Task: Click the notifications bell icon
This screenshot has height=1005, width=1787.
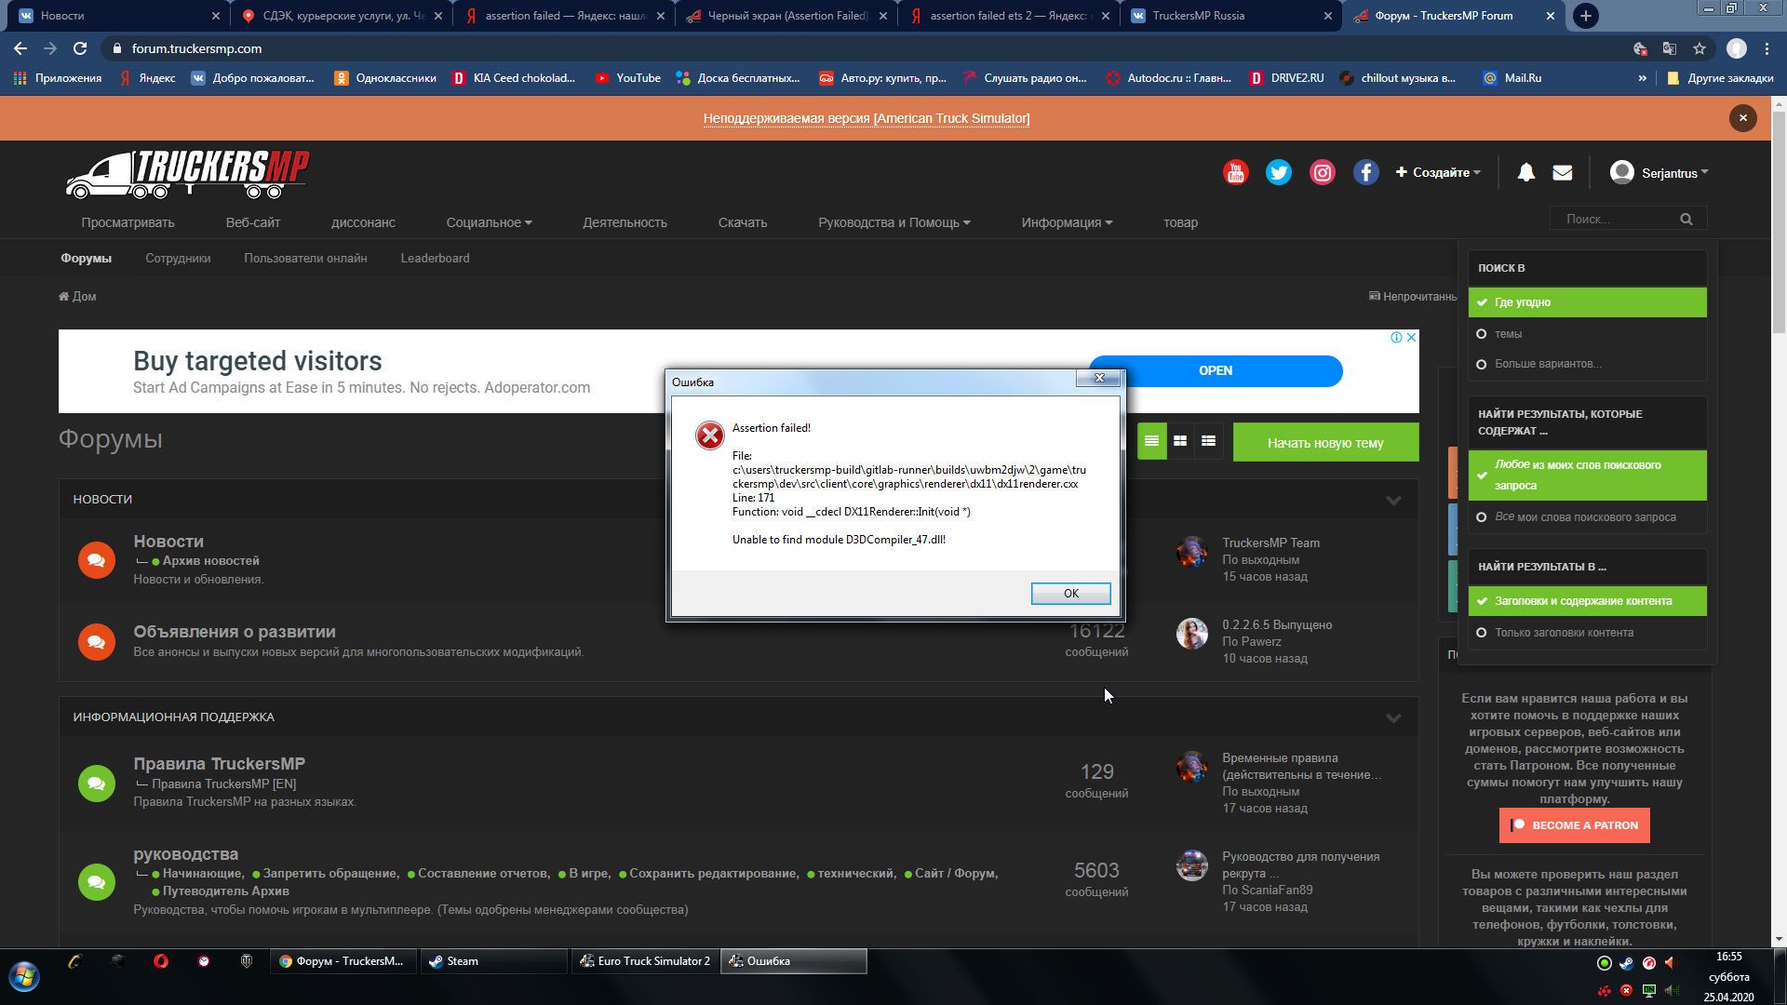Action: click(x=1525, y=172)
